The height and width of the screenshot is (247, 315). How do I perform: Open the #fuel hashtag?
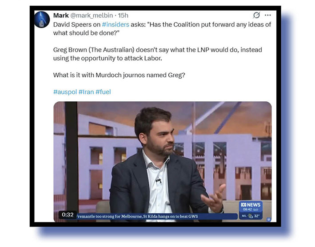103,92
